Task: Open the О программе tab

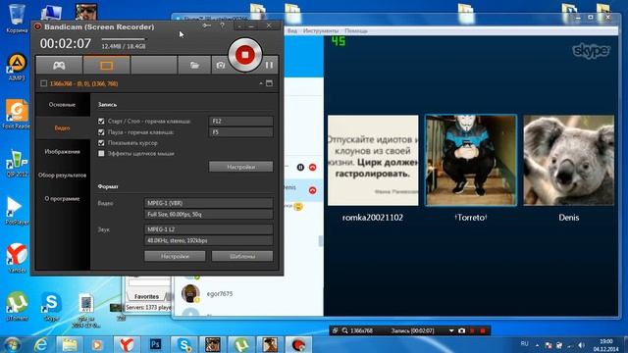Action: point(62,198)
